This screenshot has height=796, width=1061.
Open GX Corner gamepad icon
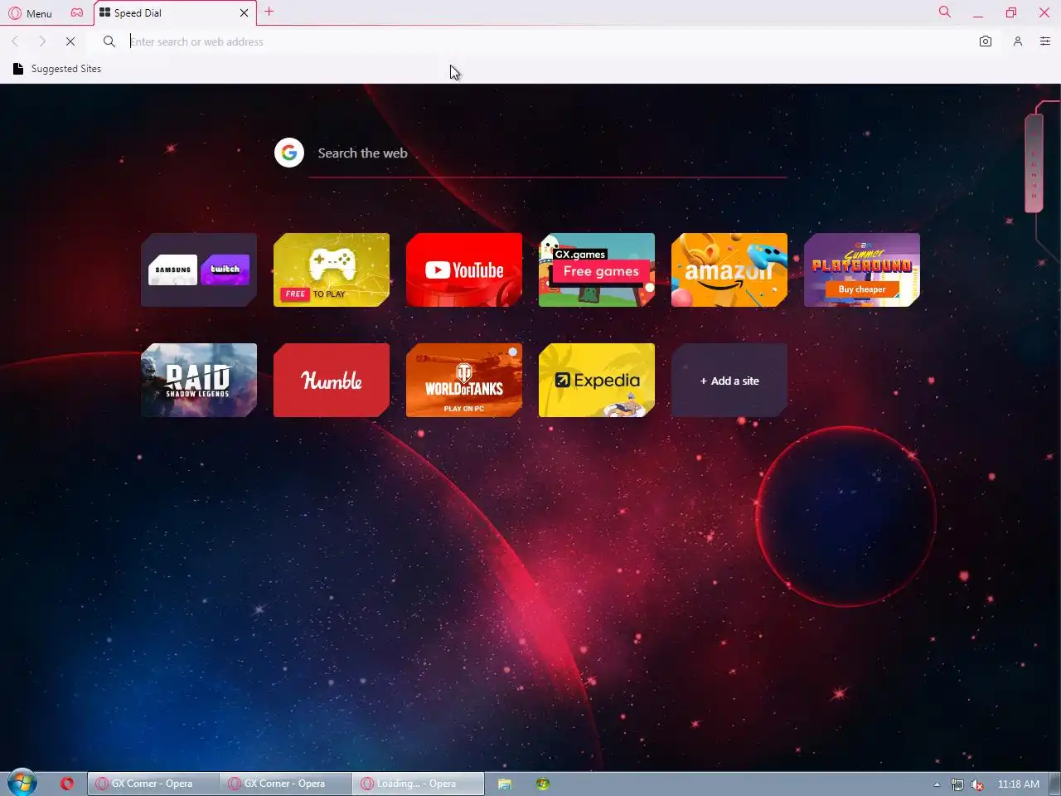77,13
